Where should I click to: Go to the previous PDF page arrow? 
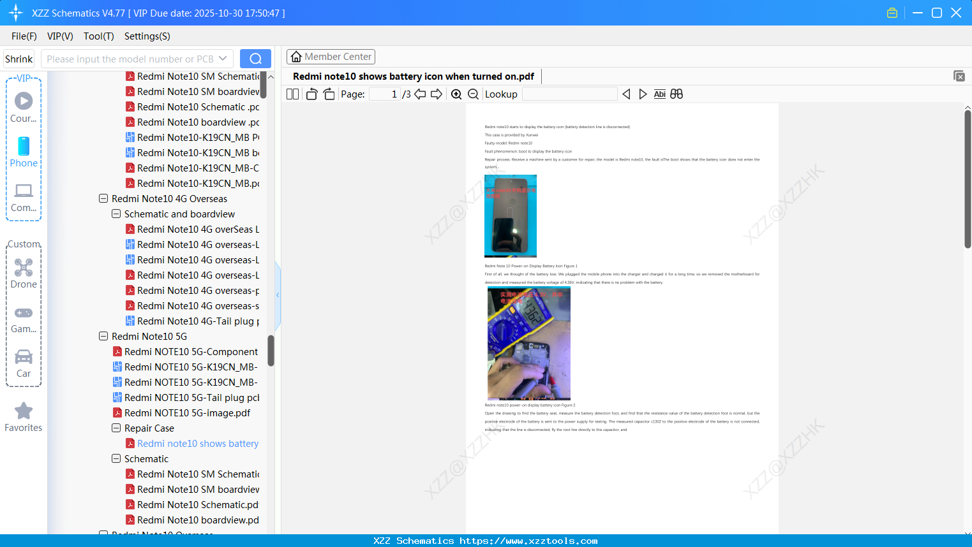[x=420, y=94]
